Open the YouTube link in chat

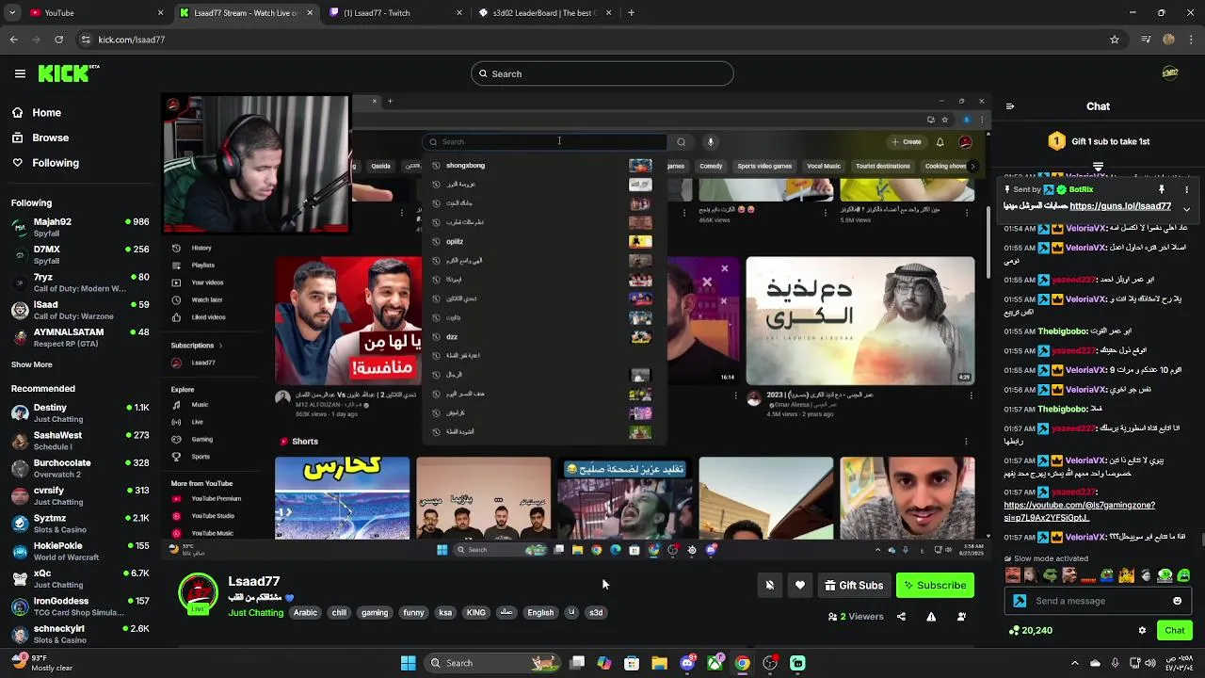click(x=1079, y=511)
